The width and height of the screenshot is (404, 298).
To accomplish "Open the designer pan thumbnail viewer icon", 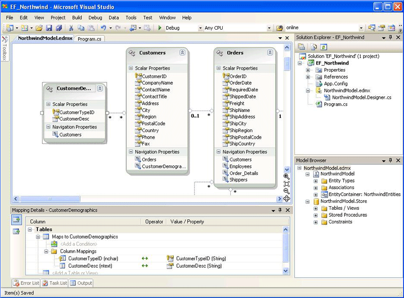I will [286, 199].
